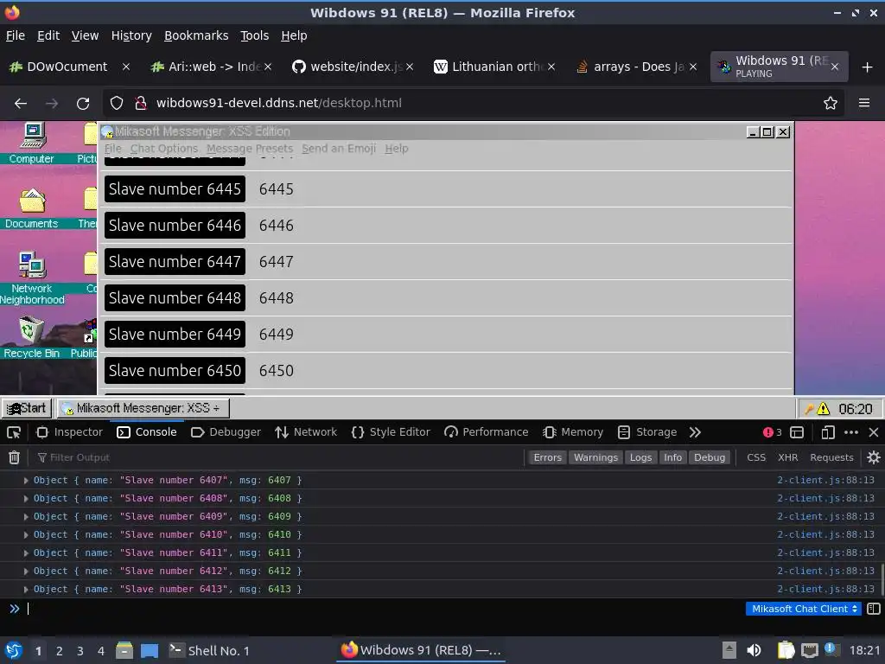Click the red error count indicator
Image resolution: width=885 pixels, height=664 pixels.
(x=772, y=432)
